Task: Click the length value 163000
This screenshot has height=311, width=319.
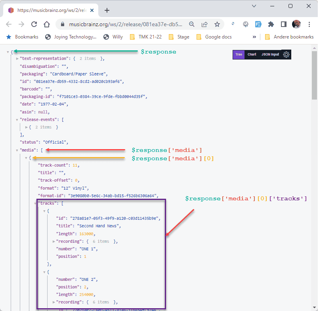Action: point(86,234)
